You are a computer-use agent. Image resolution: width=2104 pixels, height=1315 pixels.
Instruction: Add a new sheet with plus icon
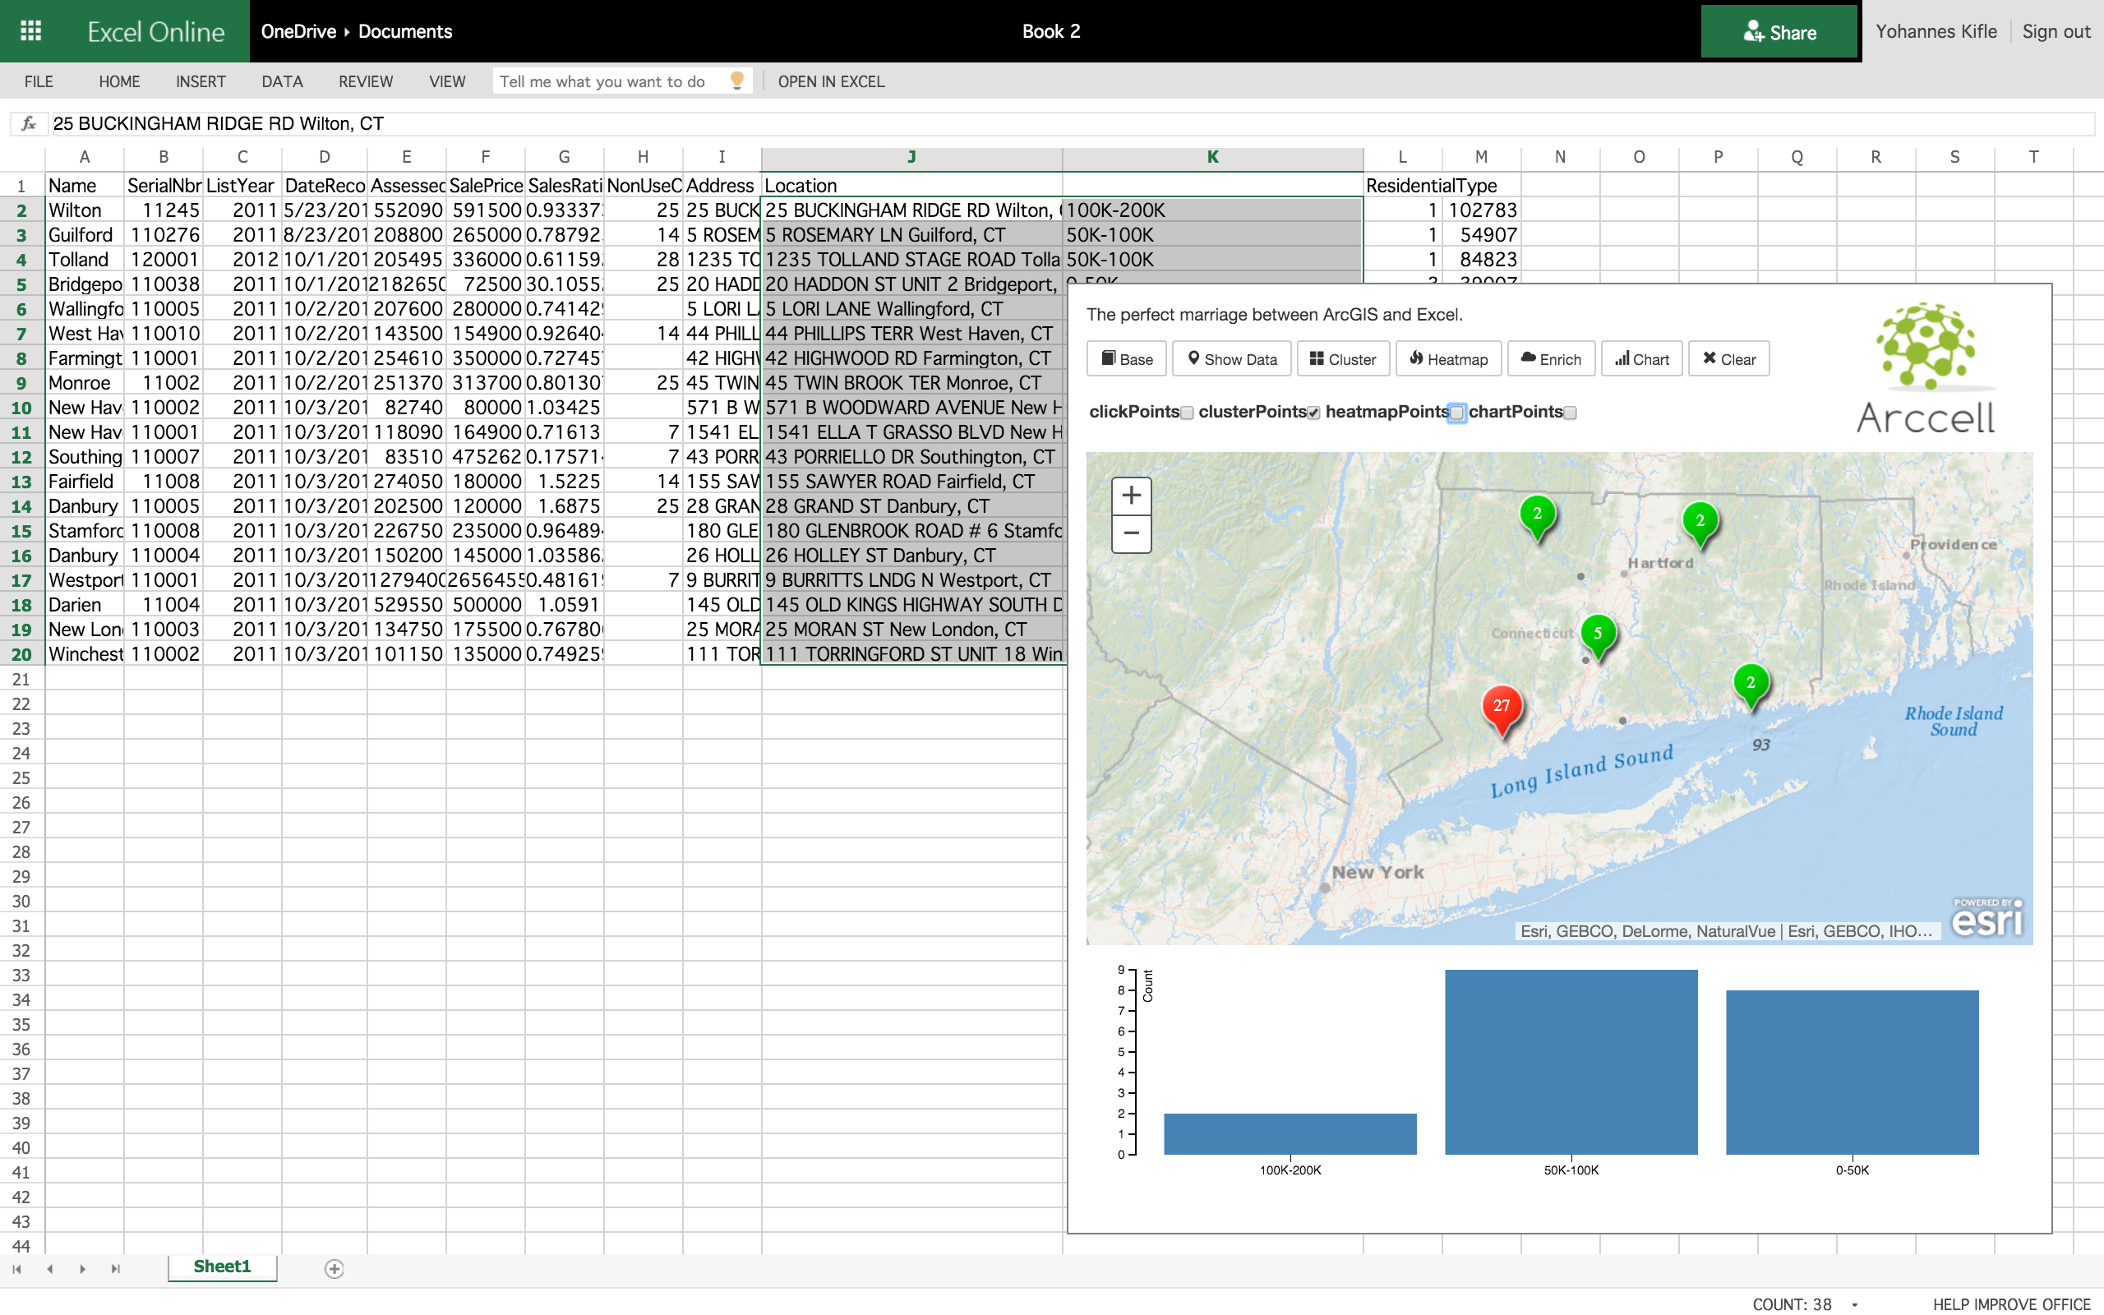334,1269
